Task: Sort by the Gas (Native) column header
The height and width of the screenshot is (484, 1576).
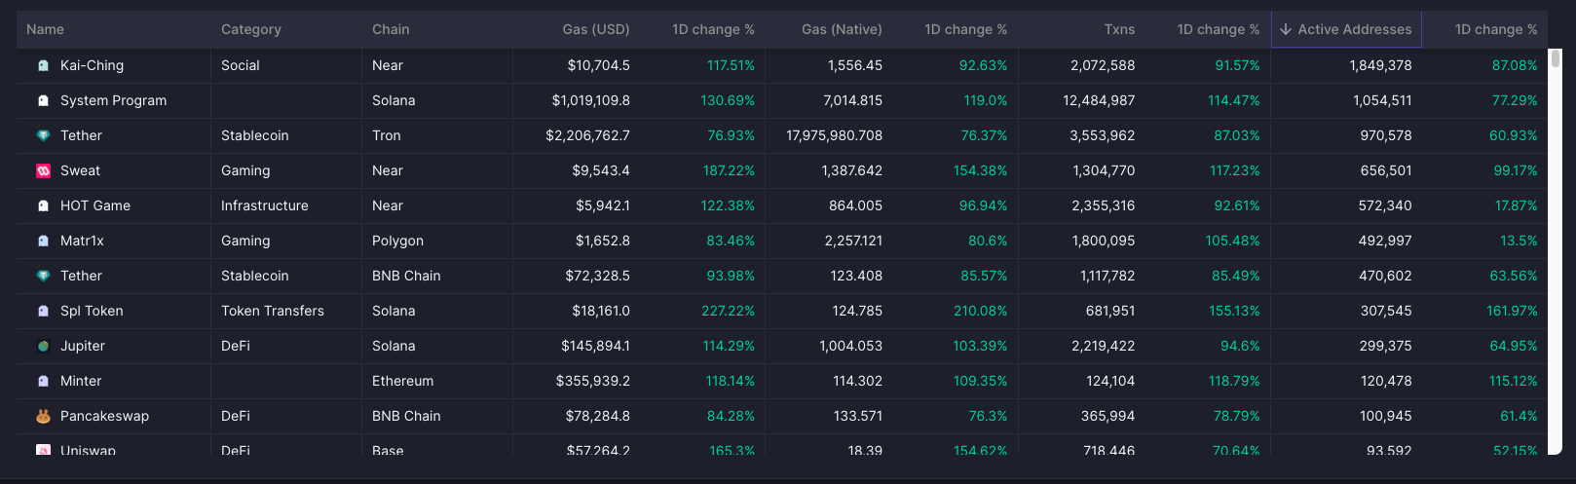Action: [x=842, y=29]
